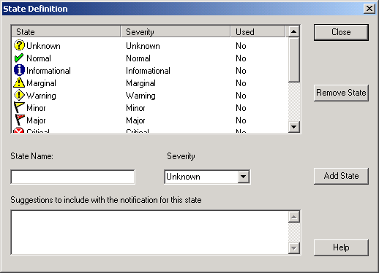Screen dimensions: 379x273
Task: Click the state list scrollbar thumb
Action: click(294, 59)
